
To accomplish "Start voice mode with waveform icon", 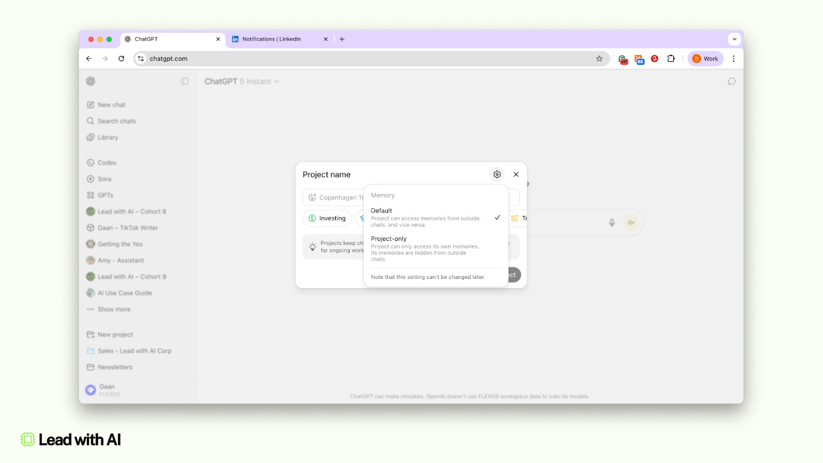I will [x=631, y=223].
